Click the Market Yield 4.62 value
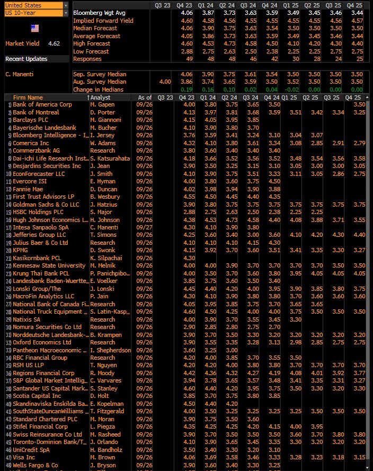Screen dimensions: 373x471 pyautogui.click(x=54, y=43)
